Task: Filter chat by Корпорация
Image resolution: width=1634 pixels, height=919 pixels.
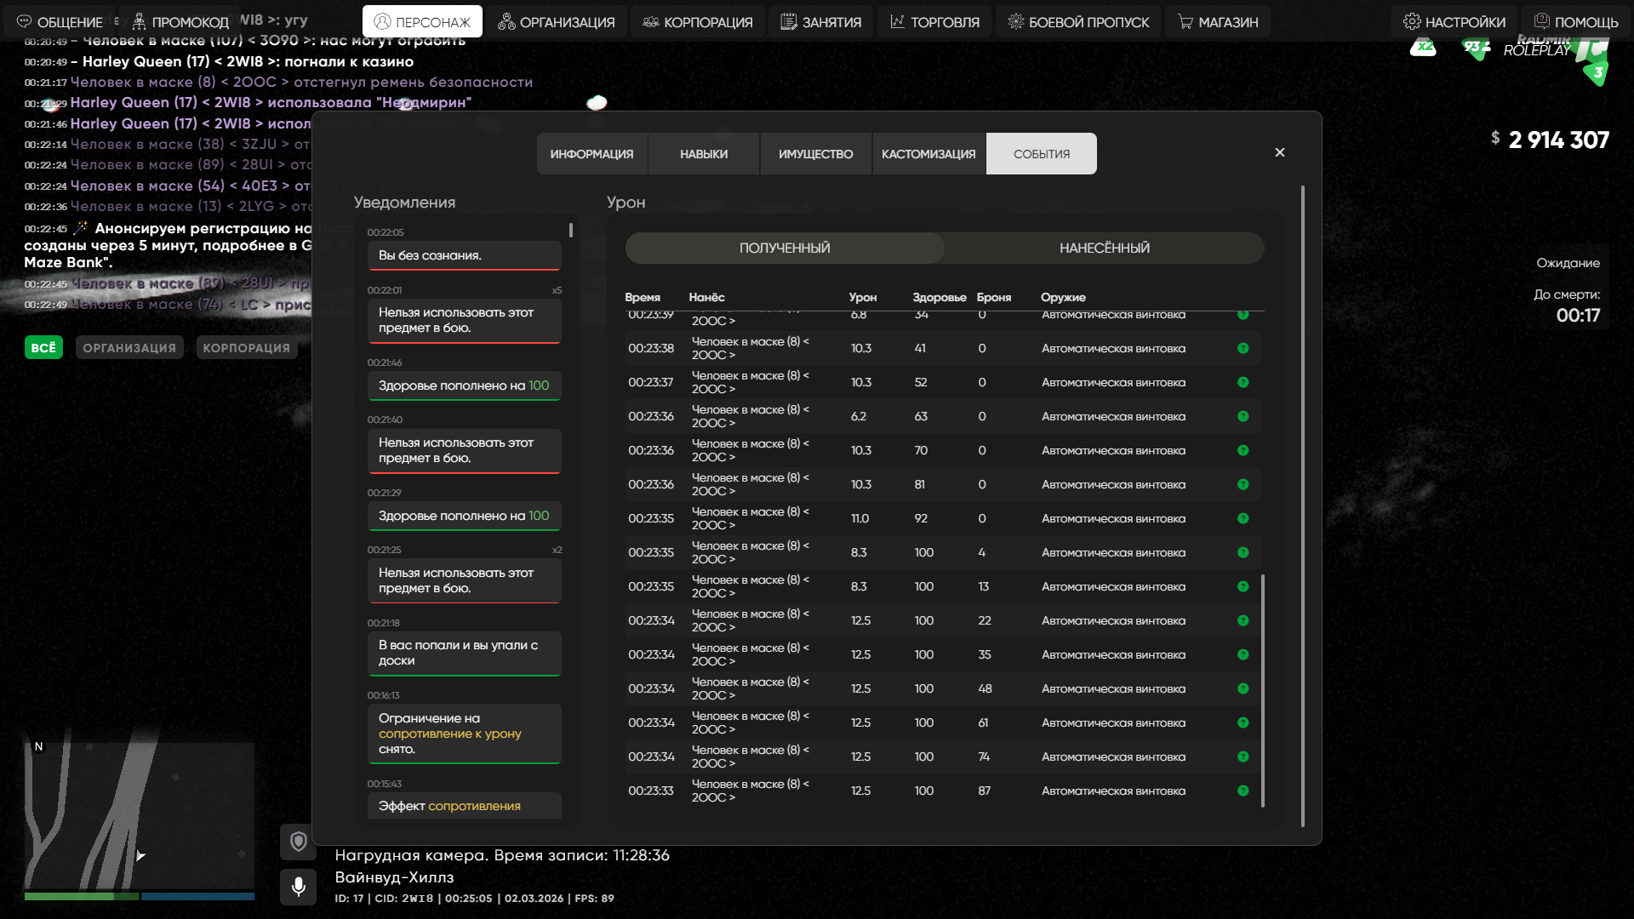Action: click(x=246, y=348)
